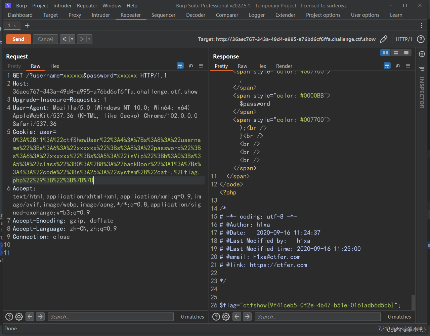Open the Window menu
The width and height of the screenshot is (430, 336).
pos(112,6)
